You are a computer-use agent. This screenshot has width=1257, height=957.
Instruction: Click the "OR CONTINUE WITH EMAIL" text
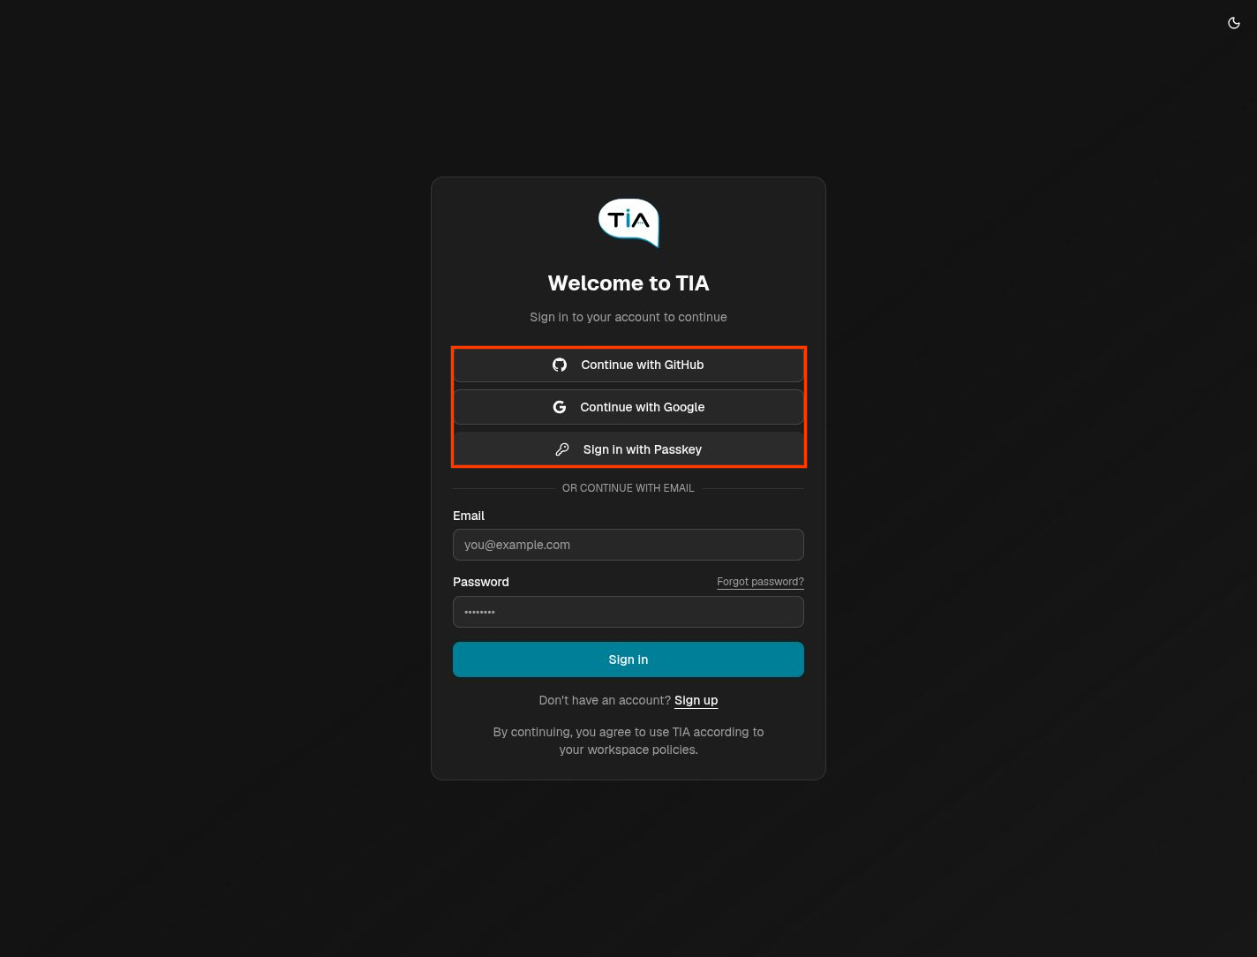(628, 488)
